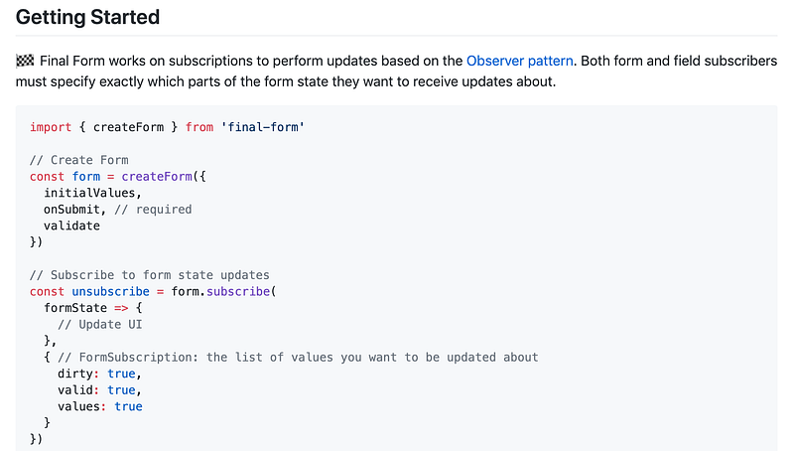Click the validate property line
The image size is (794, 451).
pos(71,225)
